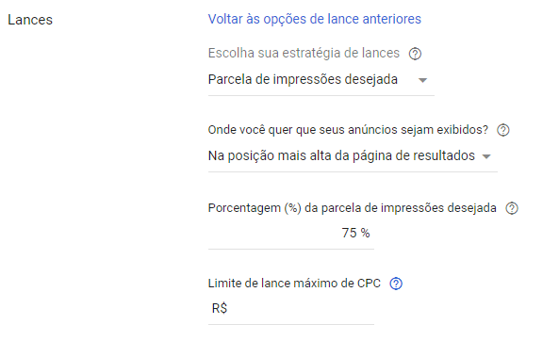The width and height of the screenshot is (559, 341).
Task: Click empty area right of R$ in CPC field
Action: (301, 309)
